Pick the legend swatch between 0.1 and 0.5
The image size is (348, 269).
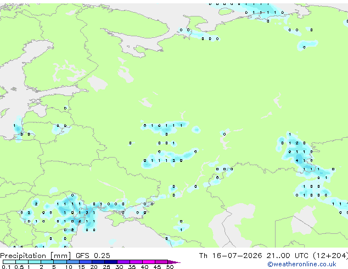click(x=9, y=262)
